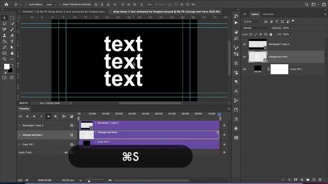Select the Eraser tool
The width and height of the screenshot is (328, 184).
click(x=12, y=35)
